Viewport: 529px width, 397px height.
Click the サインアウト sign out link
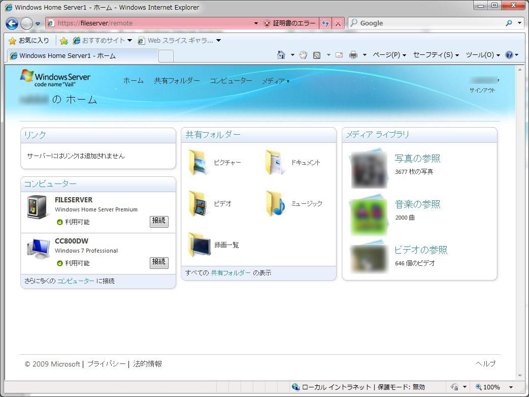click(x=482, y=90)
